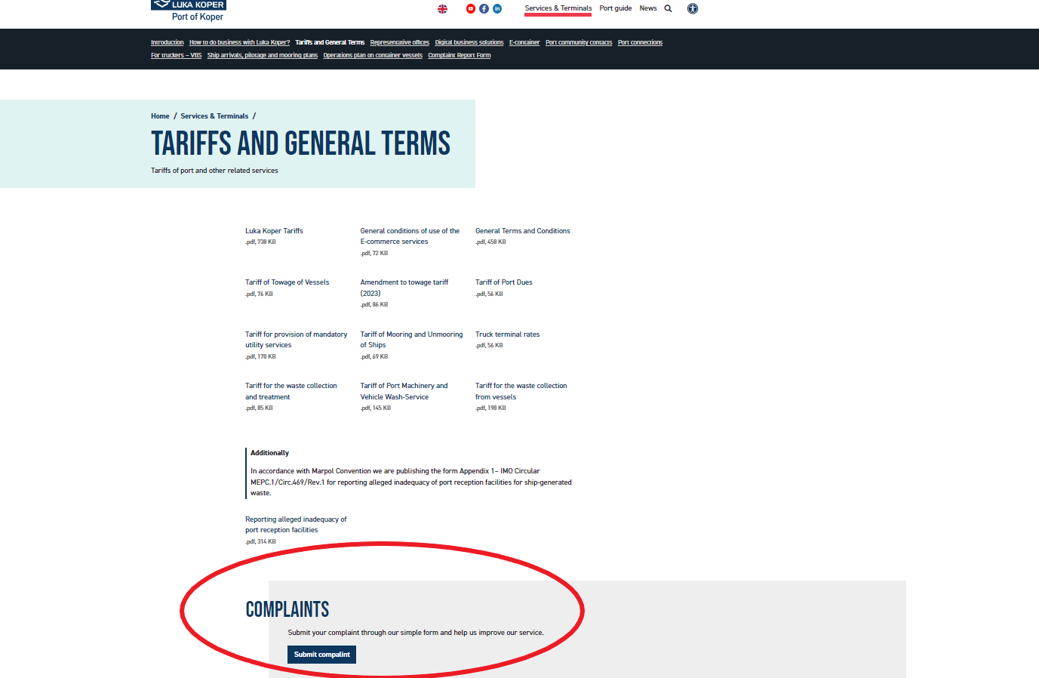Open Operations plan on container vessels link
The width and height of the screenshot is (1039, 678).
(x=373, y=55)
